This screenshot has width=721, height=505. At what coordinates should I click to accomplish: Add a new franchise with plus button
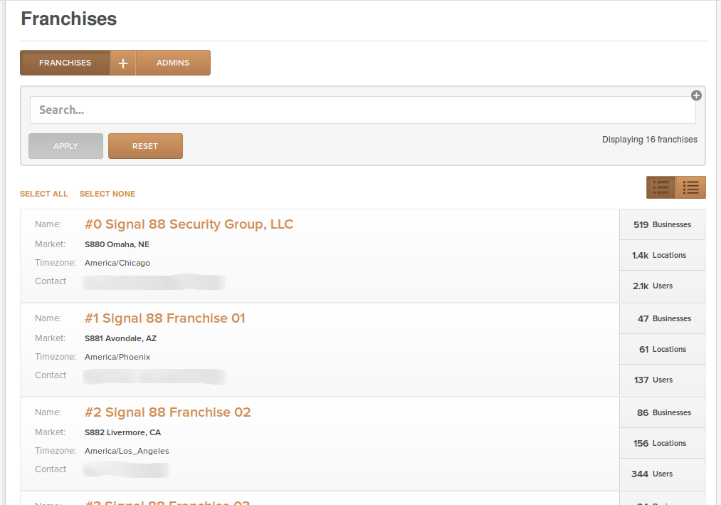click(122, 63)
